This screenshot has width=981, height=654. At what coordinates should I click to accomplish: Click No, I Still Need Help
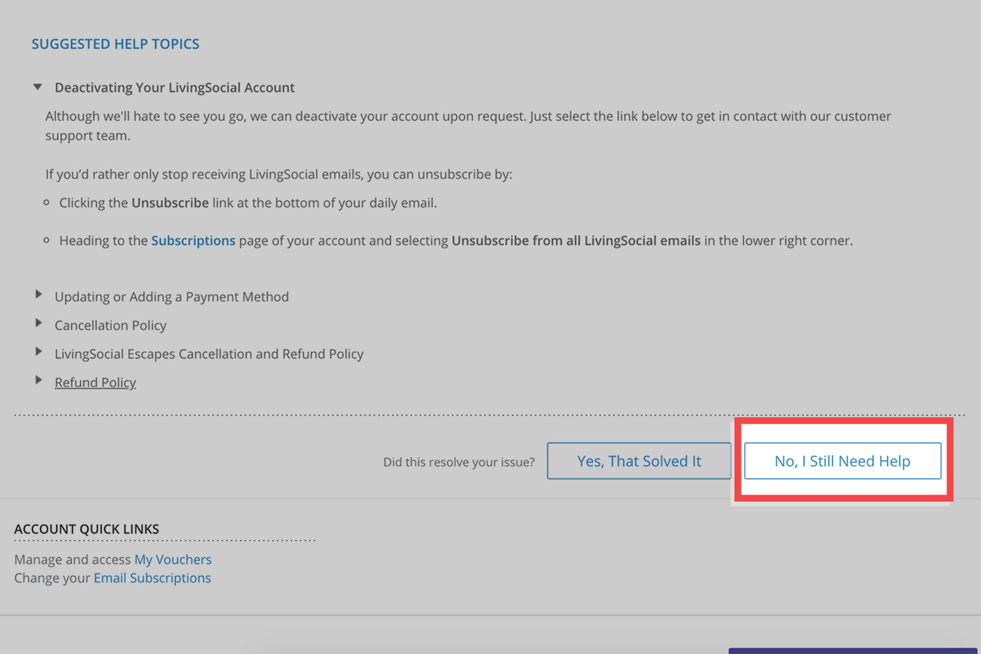point(842,461)
